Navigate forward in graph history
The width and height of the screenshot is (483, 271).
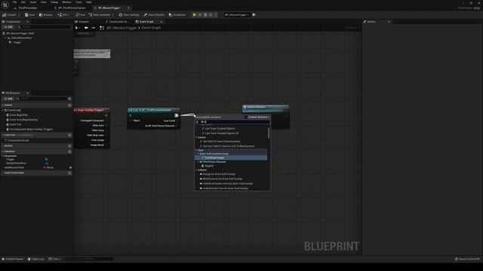tap(94, 28)
